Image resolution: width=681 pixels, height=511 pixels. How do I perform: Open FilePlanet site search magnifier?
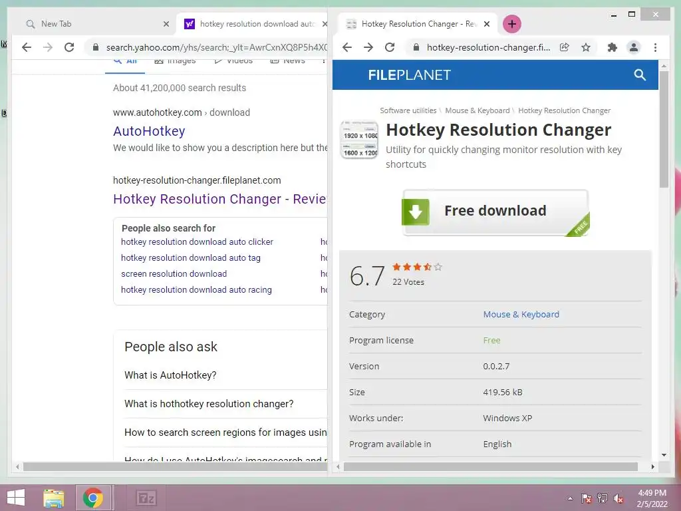[x=639, y=75]
